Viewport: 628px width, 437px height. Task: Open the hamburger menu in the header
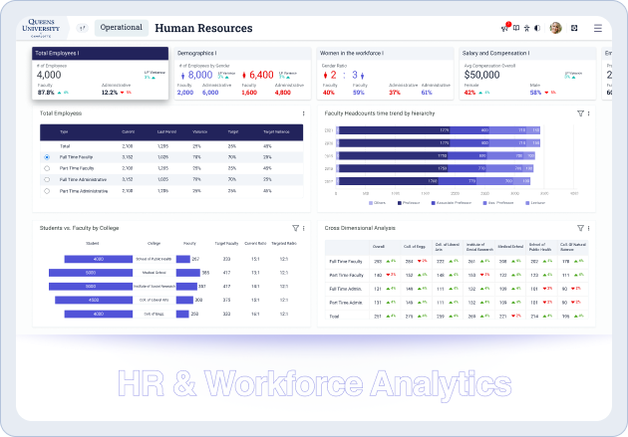pos(597,29)
